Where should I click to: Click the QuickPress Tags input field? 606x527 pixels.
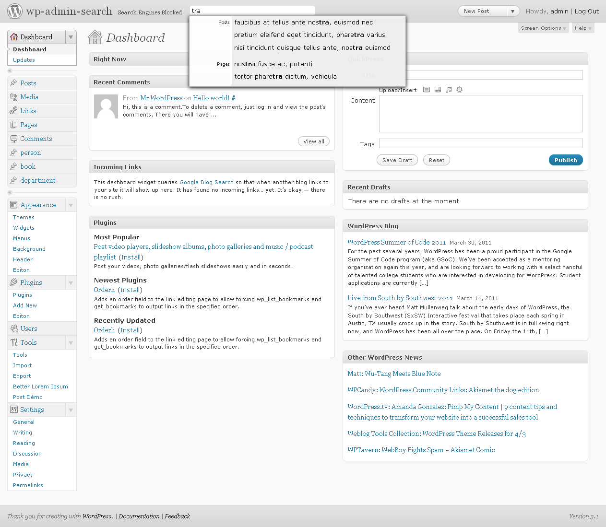pos(481,143)
